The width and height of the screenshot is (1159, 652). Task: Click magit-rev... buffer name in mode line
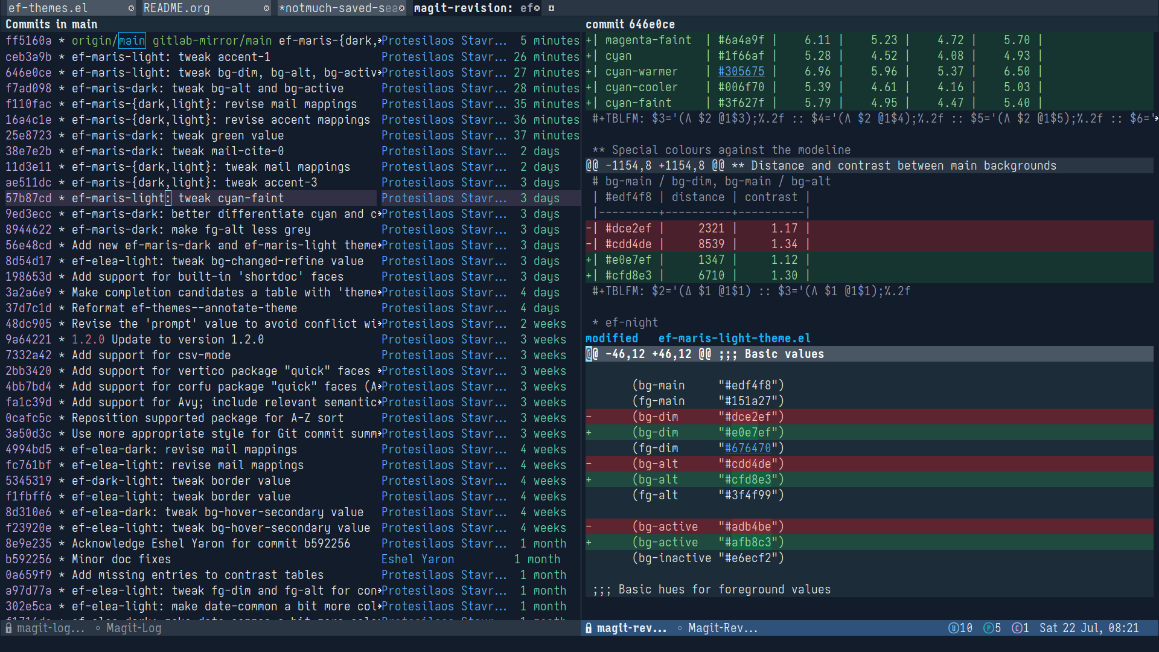coord(632,628)
